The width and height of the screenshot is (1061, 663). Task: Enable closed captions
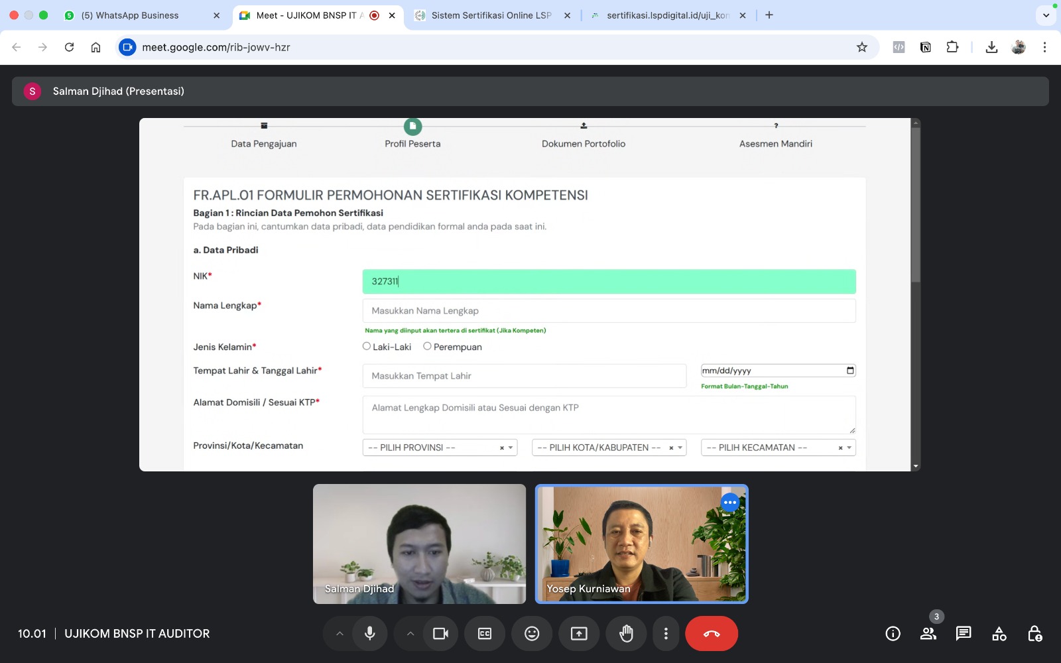click(485, 633)
